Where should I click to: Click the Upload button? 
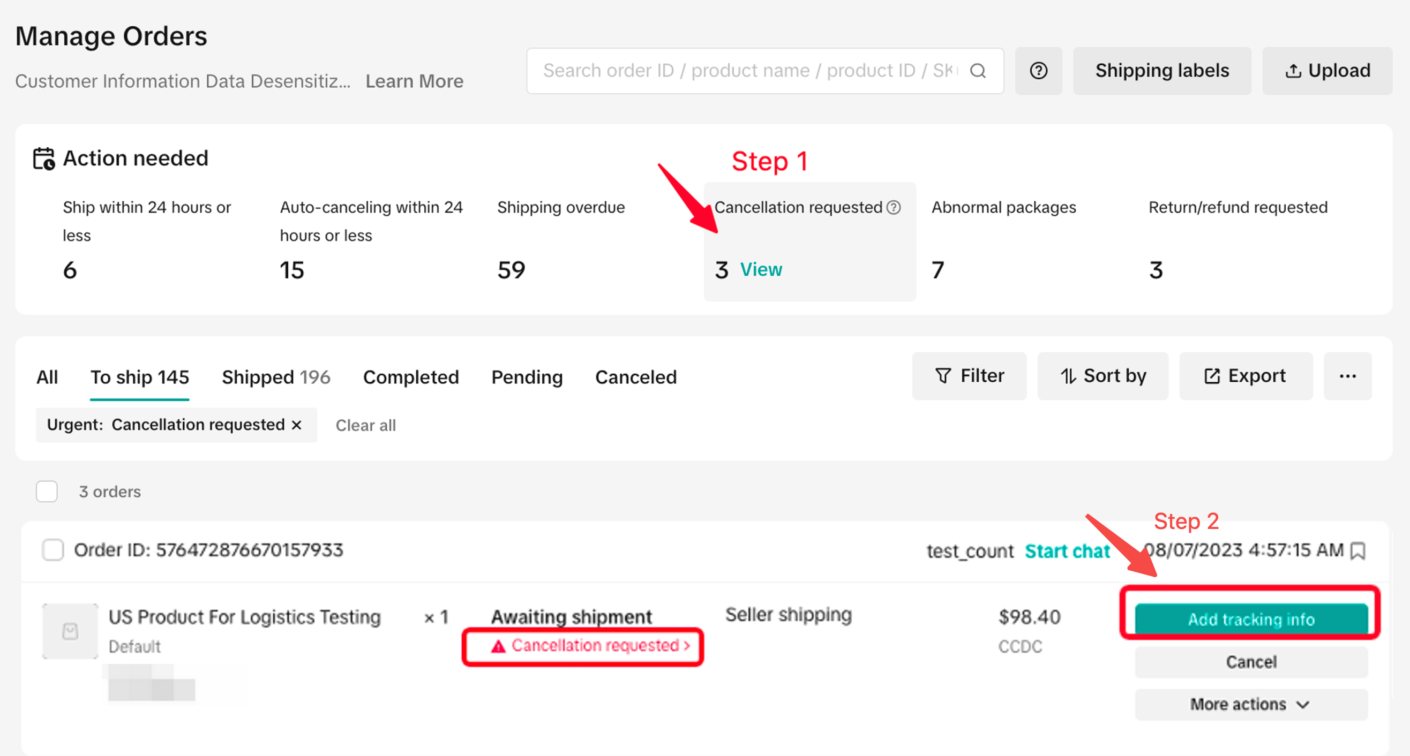point(1327,71)
